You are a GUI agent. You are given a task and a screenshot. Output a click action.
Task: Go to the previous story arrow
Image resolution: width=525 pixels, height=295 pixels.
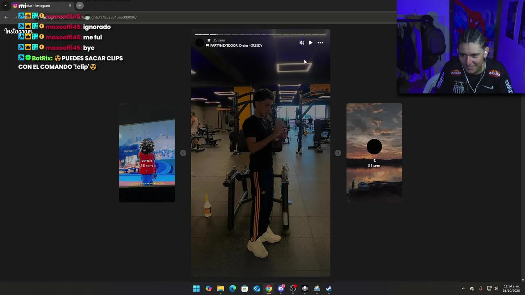[183, 153]
